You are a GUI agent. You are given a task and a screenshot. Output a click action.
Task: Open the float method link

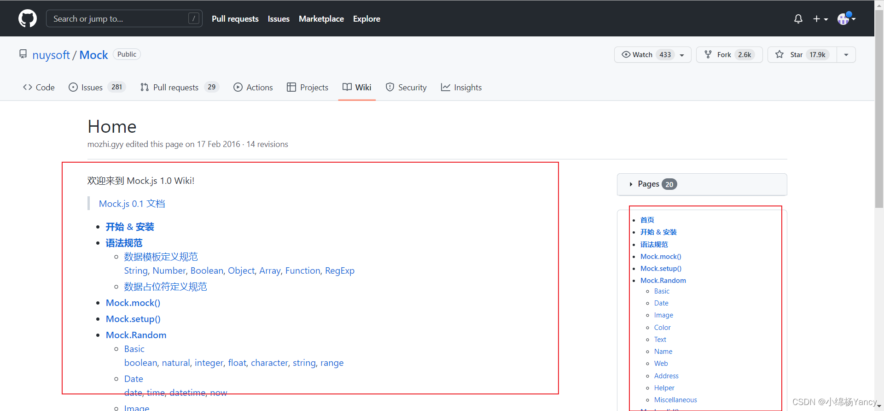pos(237,363)
